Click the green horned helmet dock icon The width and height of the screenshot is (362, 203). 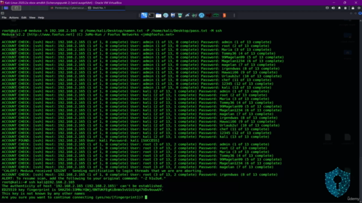pos(180,15)
